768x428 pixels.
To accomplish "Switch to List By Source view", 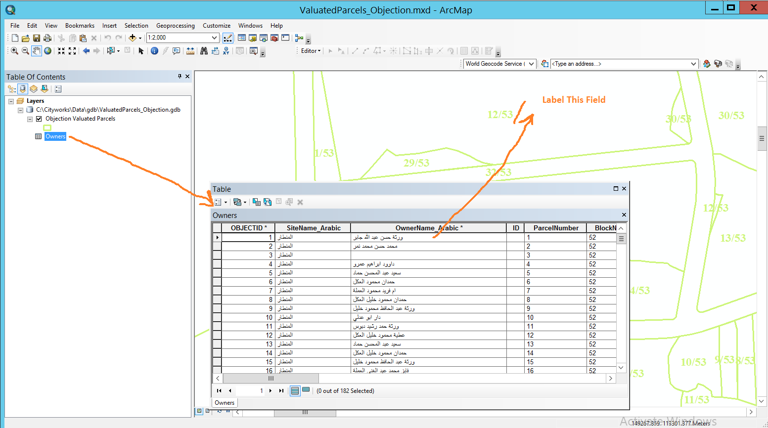I will click(x=23, y=89).
